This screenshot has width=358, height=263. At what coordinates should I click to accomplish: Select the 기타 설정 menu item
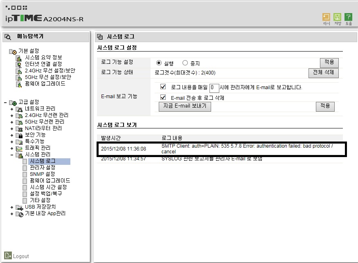coord(40,200)
